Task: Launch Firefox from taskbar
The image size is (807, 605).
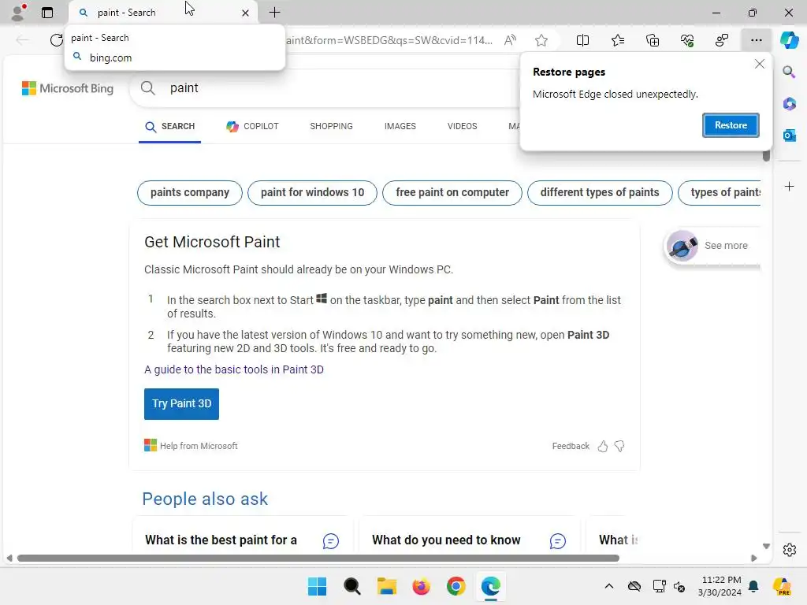Action: point(421,586)
